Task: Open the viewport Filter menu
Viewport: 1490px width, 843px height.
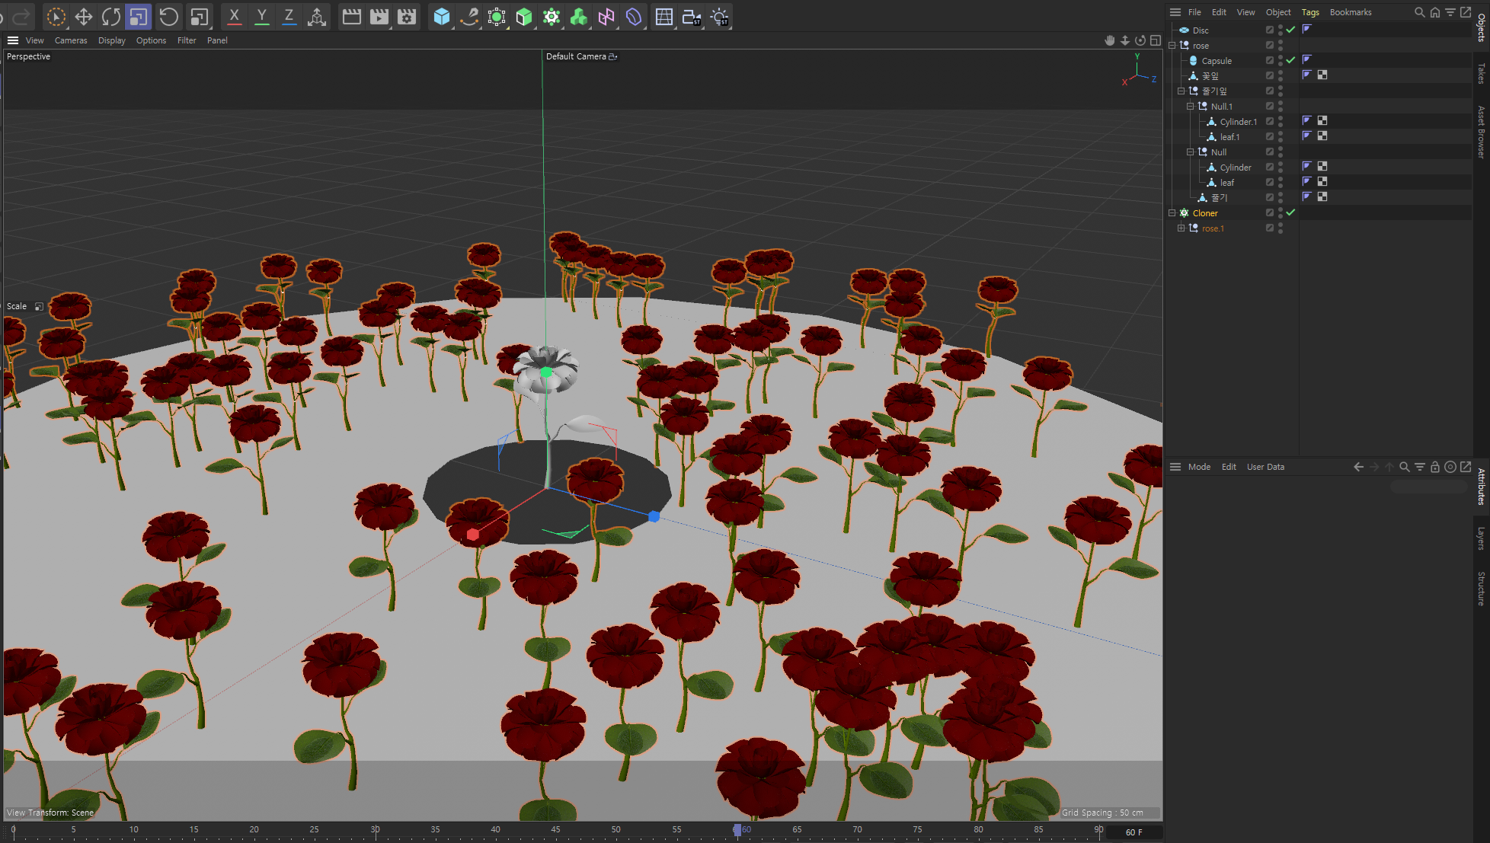Action: click(x=187, y=40)
